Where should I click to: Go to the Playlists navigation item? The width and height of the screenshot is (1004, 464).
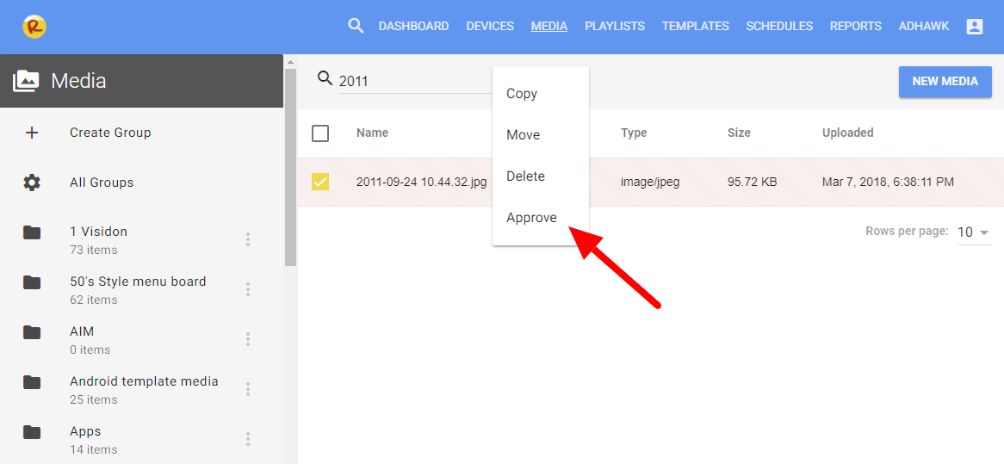615,26
